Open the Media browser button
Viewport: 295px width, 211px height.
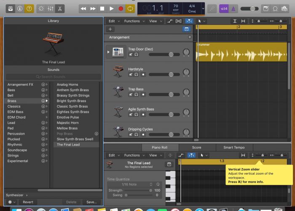284,9
